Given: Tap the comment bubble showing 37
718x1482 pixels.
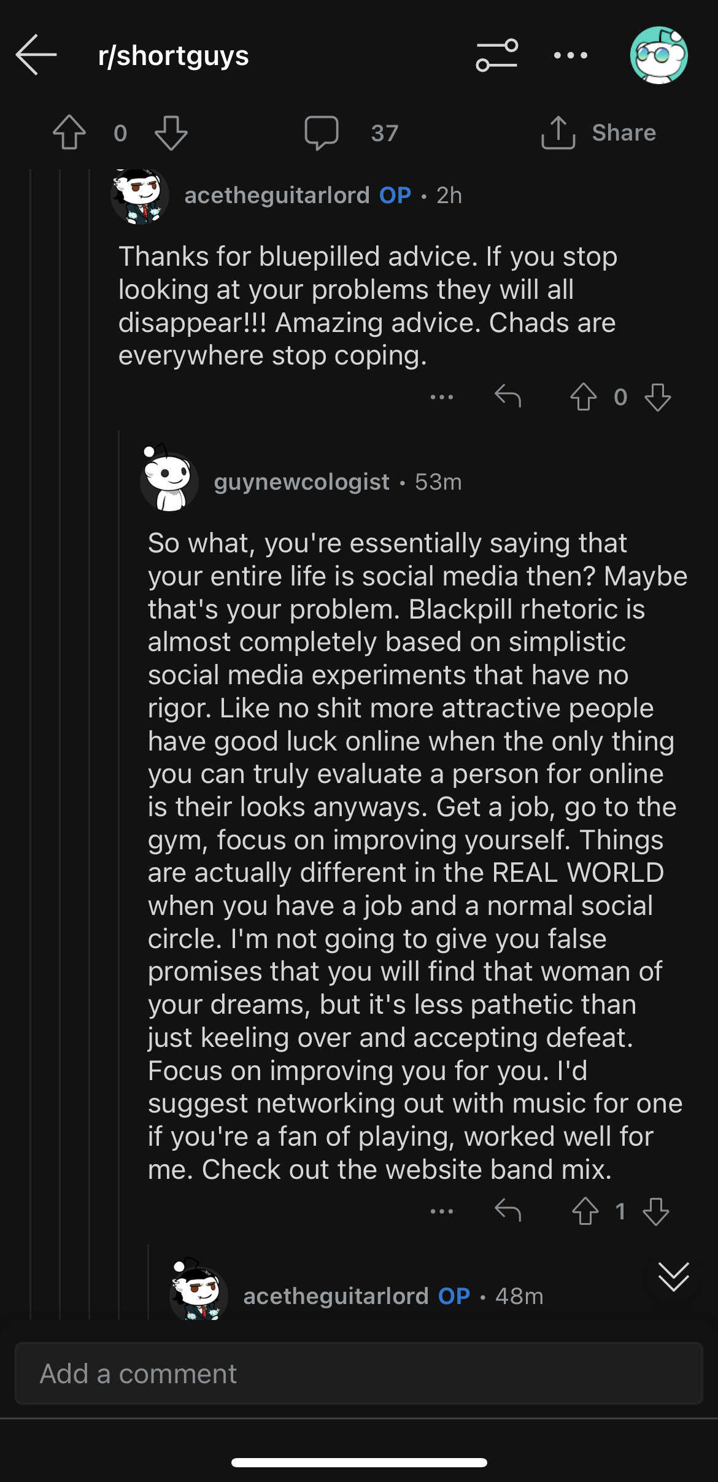Looking at the screenshot, I should 352,133.
